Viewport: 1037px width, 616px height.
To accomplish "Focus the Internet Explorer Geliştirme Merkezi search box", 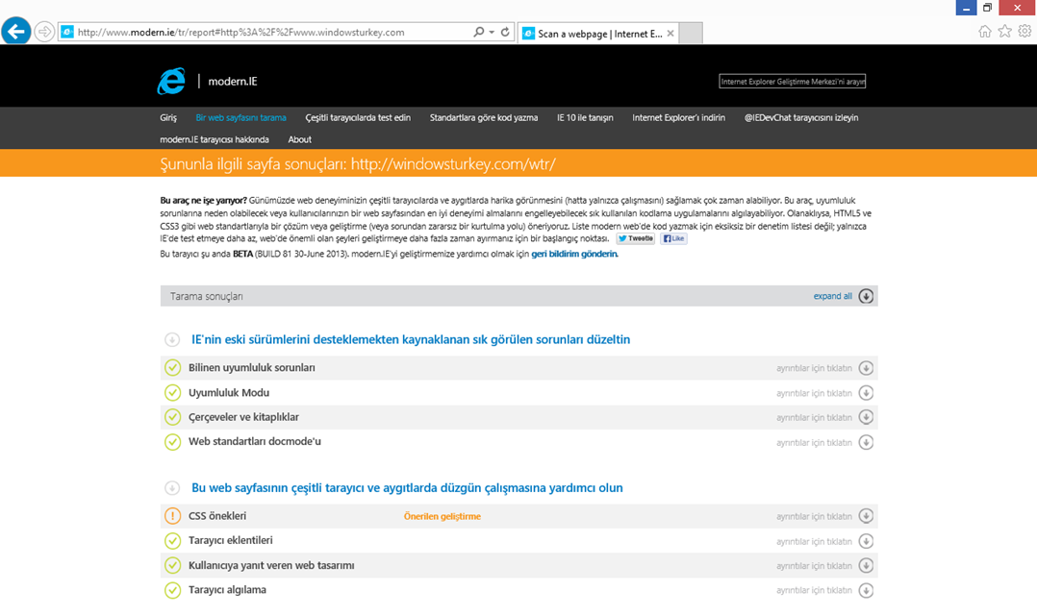I will [793, 82].
